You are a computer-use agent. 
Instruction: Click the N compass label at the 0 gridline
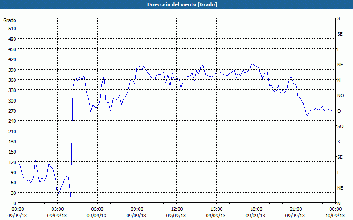[339, 203]
